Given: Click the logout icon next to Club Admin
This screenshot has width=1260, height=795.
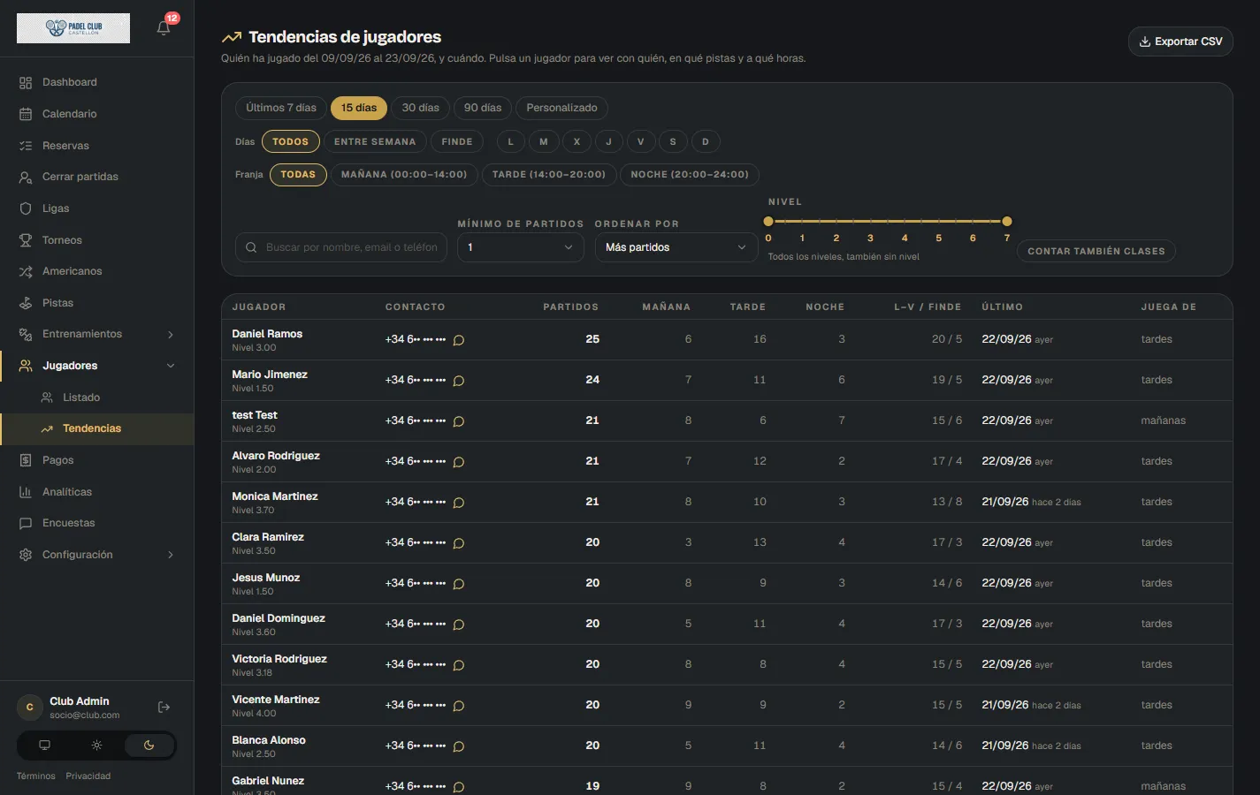Looking at the screenshot, I should coord(164,707).
